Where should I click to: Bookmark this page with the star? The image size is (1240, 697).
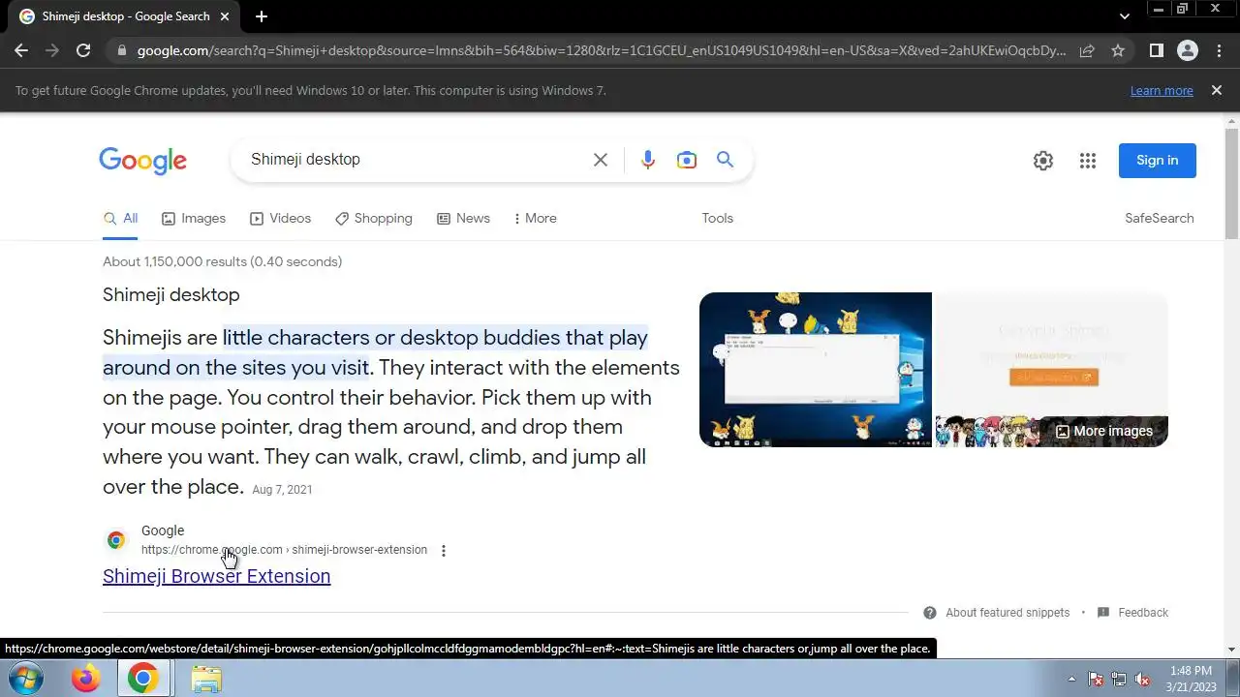click(x=1118, y=50)
